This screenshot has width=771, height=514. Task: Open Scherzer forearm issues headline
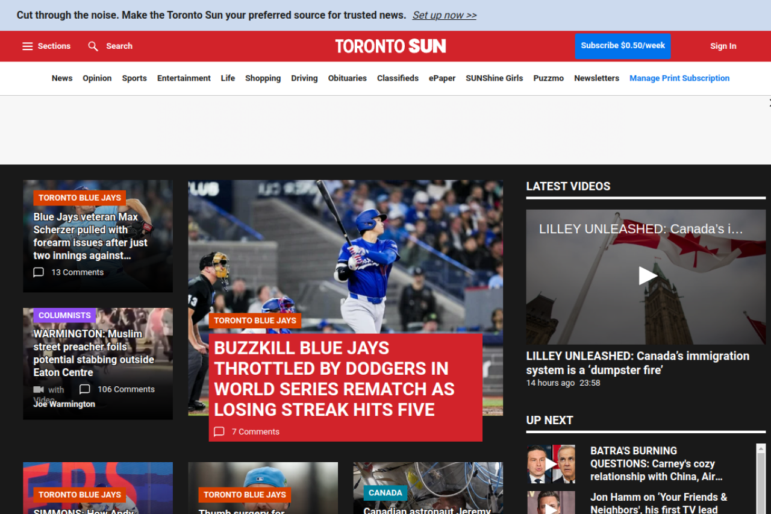click(x=90, y=236)
